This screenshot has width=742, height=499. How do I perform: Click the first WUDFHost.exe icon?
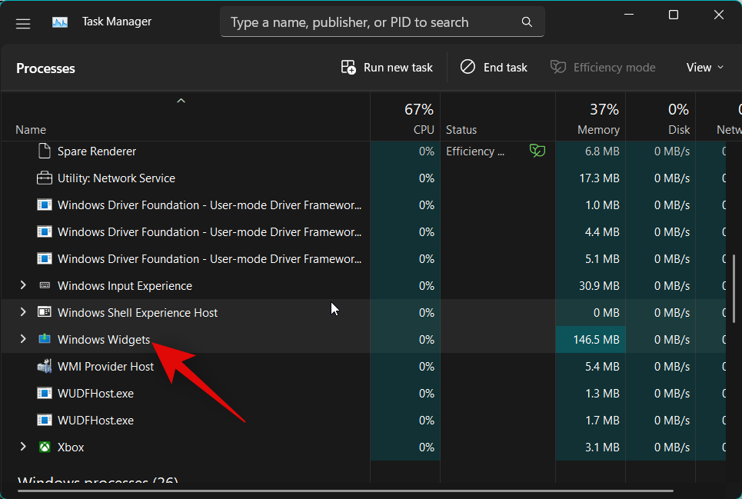pos(44,393)
